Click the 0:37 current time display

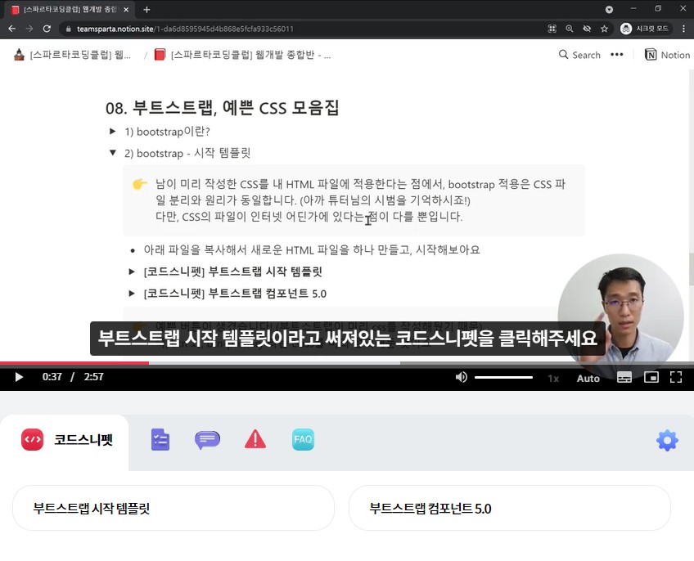pos(52,377)
